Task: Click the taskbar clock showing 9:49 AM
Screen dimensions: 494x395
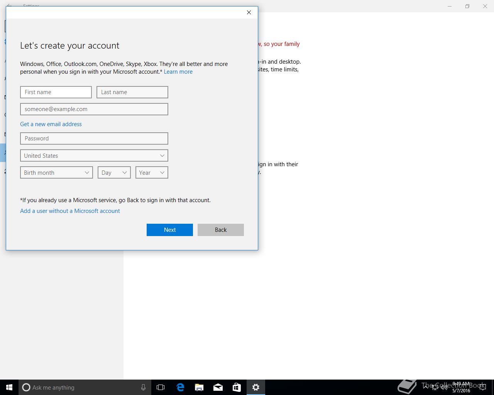Action: point(461,387)
